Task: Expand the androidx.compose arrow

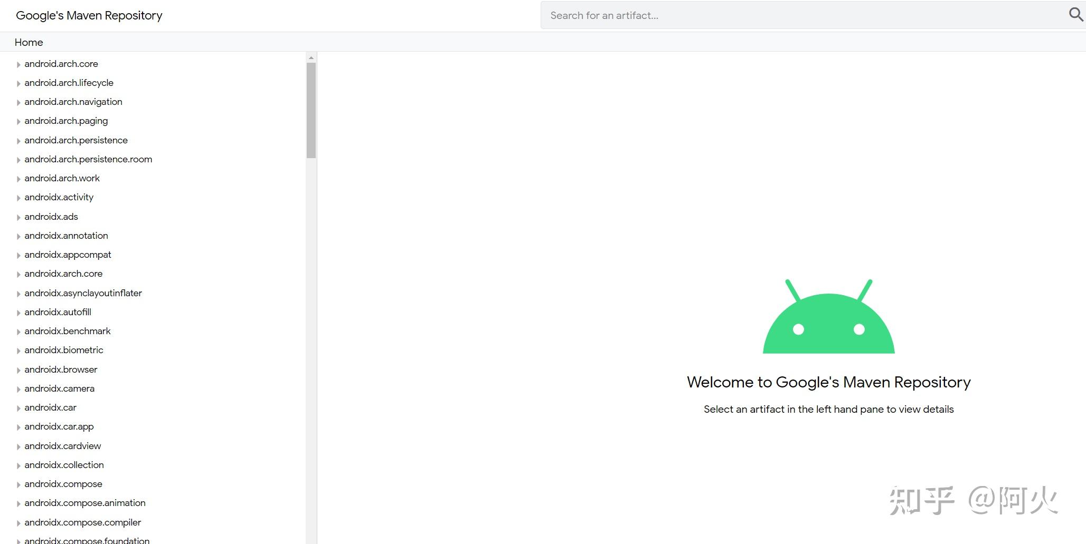Action: pyautogui.click(x=18, y=484)
